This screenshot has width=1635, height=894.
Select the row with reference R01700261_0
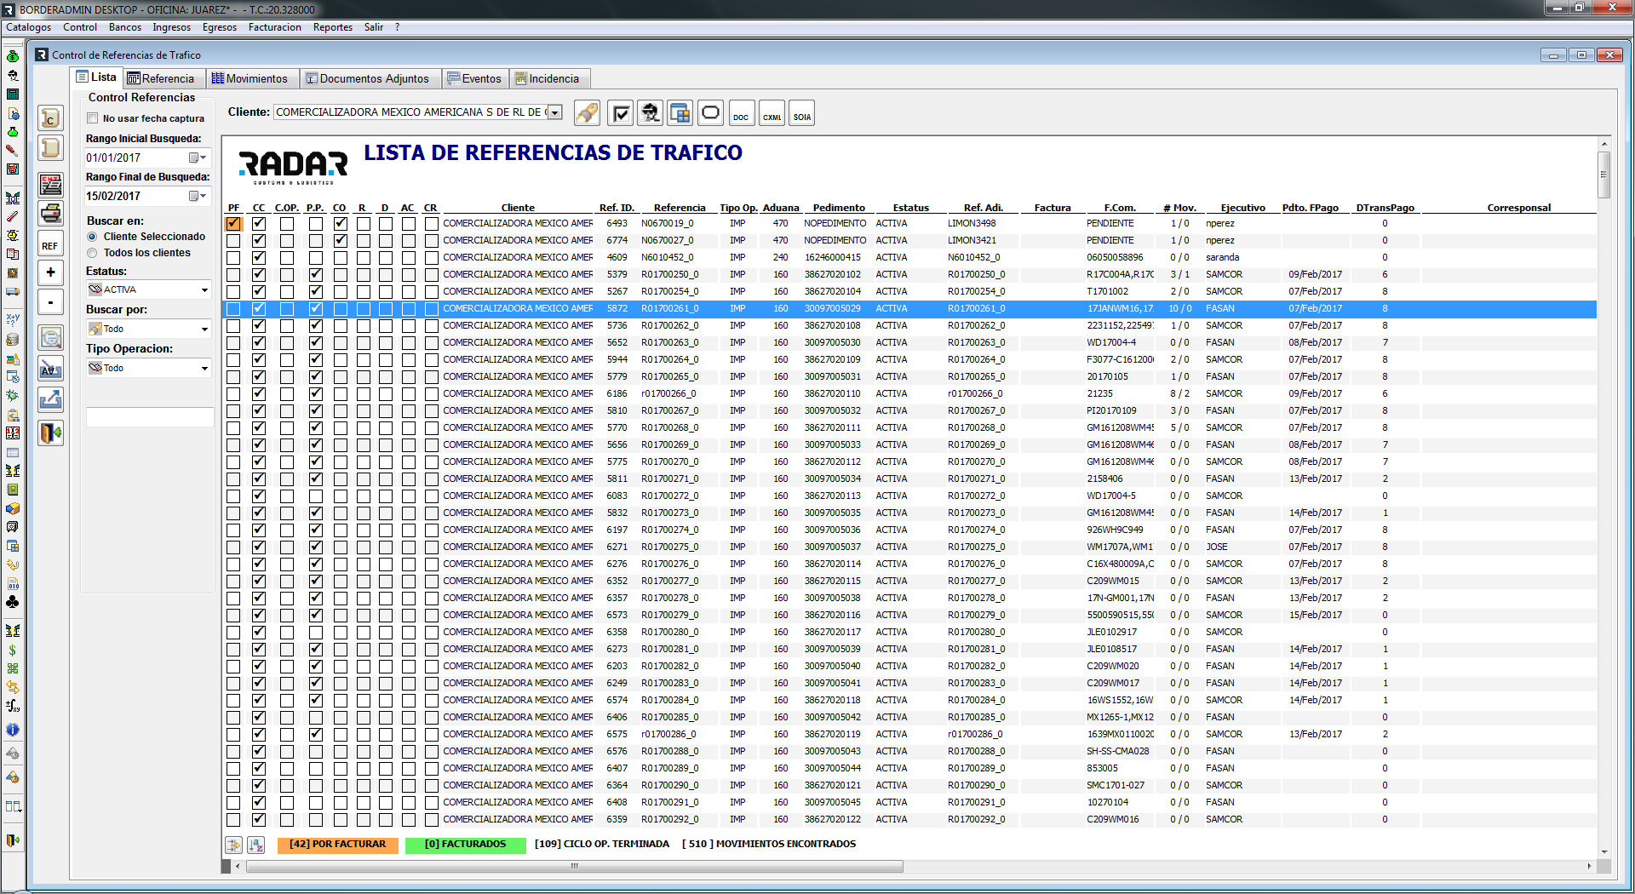(909, 308)
